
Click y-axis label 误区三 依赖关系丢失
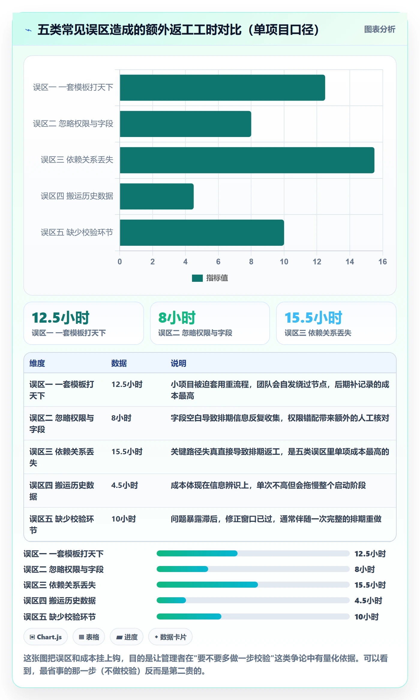[x=77, y=160]
